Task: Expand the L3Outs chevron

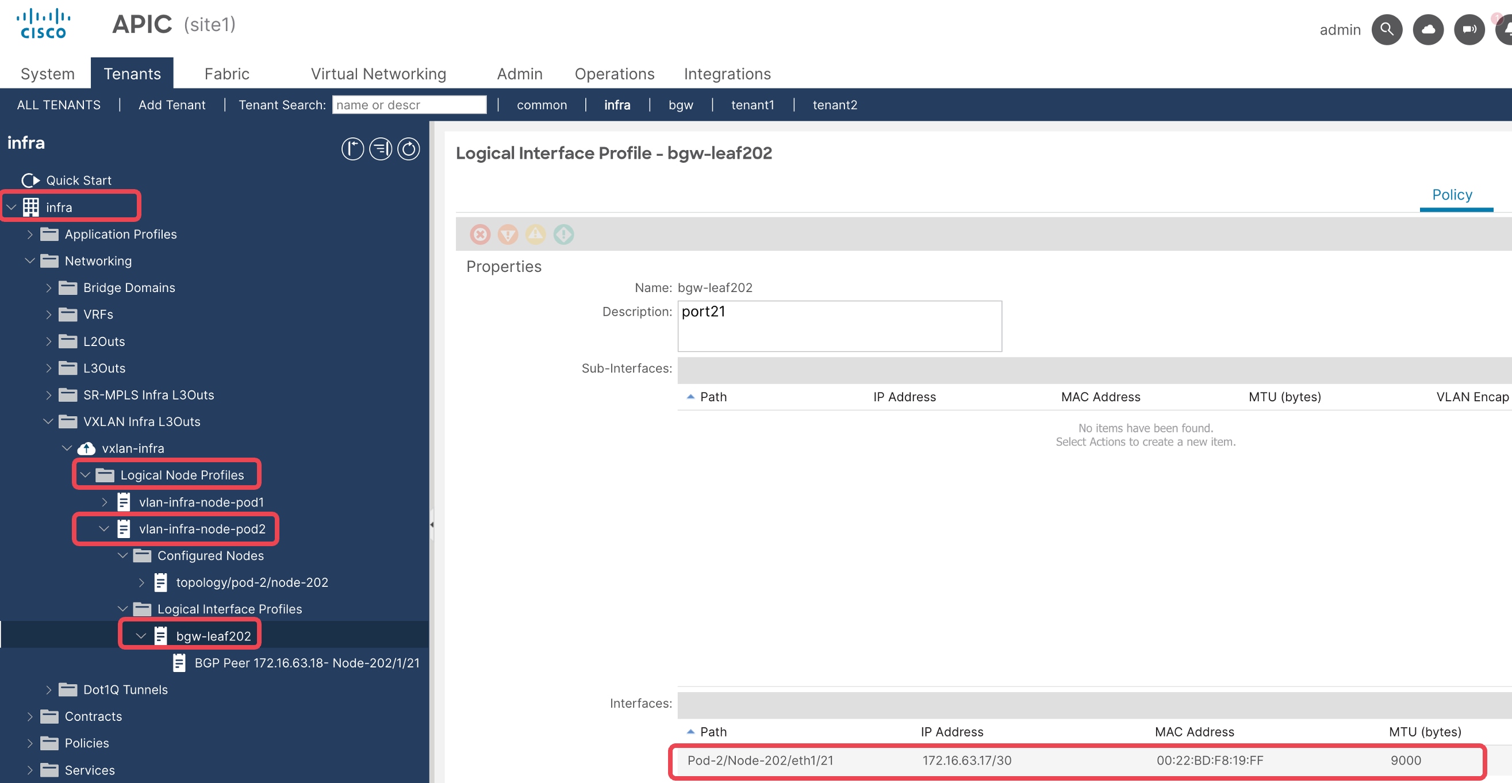Action: (49, 368)
